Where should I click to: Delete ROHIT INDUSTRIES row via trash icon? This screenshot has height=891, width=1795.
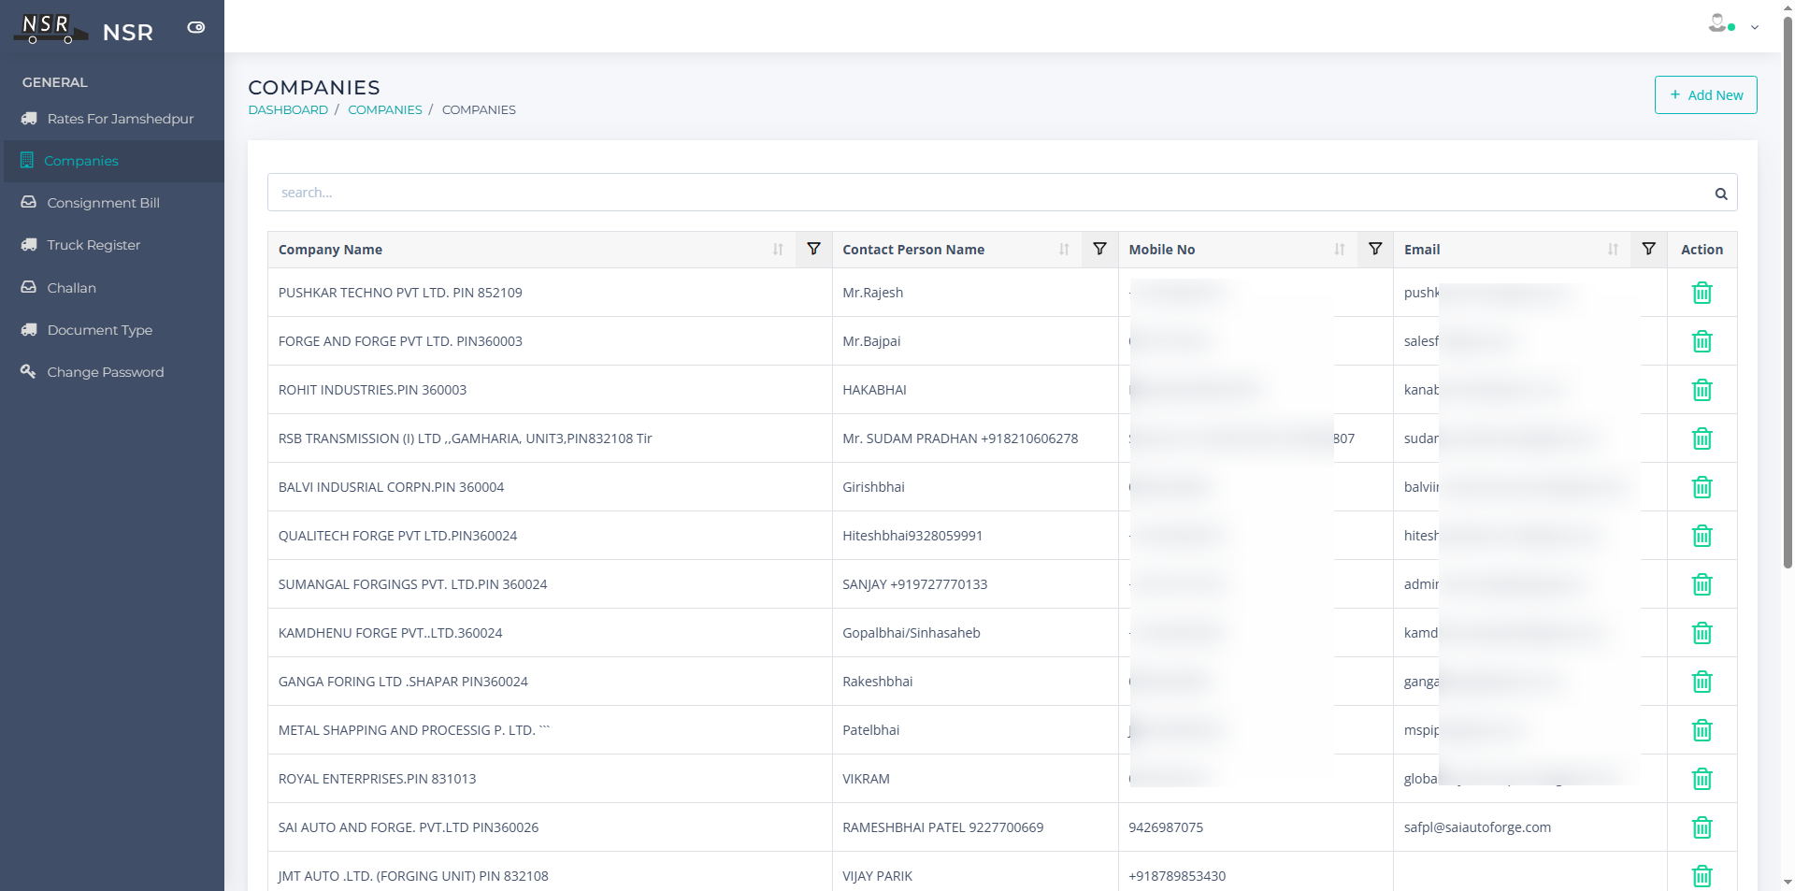[1702, 390]
